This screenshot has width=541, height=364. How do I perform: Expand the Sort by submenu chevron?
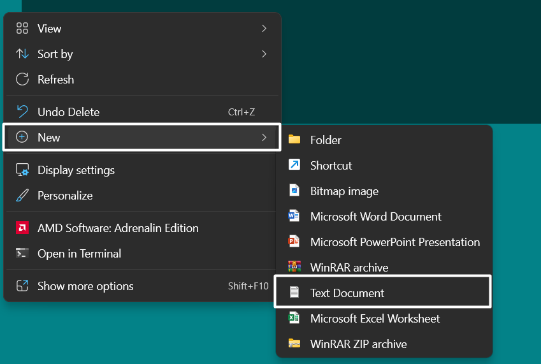[264, 54]
